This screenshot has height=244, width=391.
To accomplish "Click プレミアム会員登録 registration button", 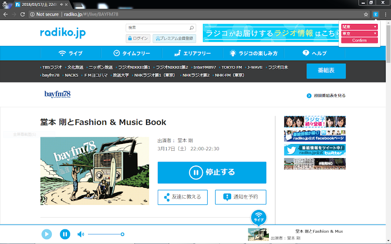I will [x=174, y=39].
